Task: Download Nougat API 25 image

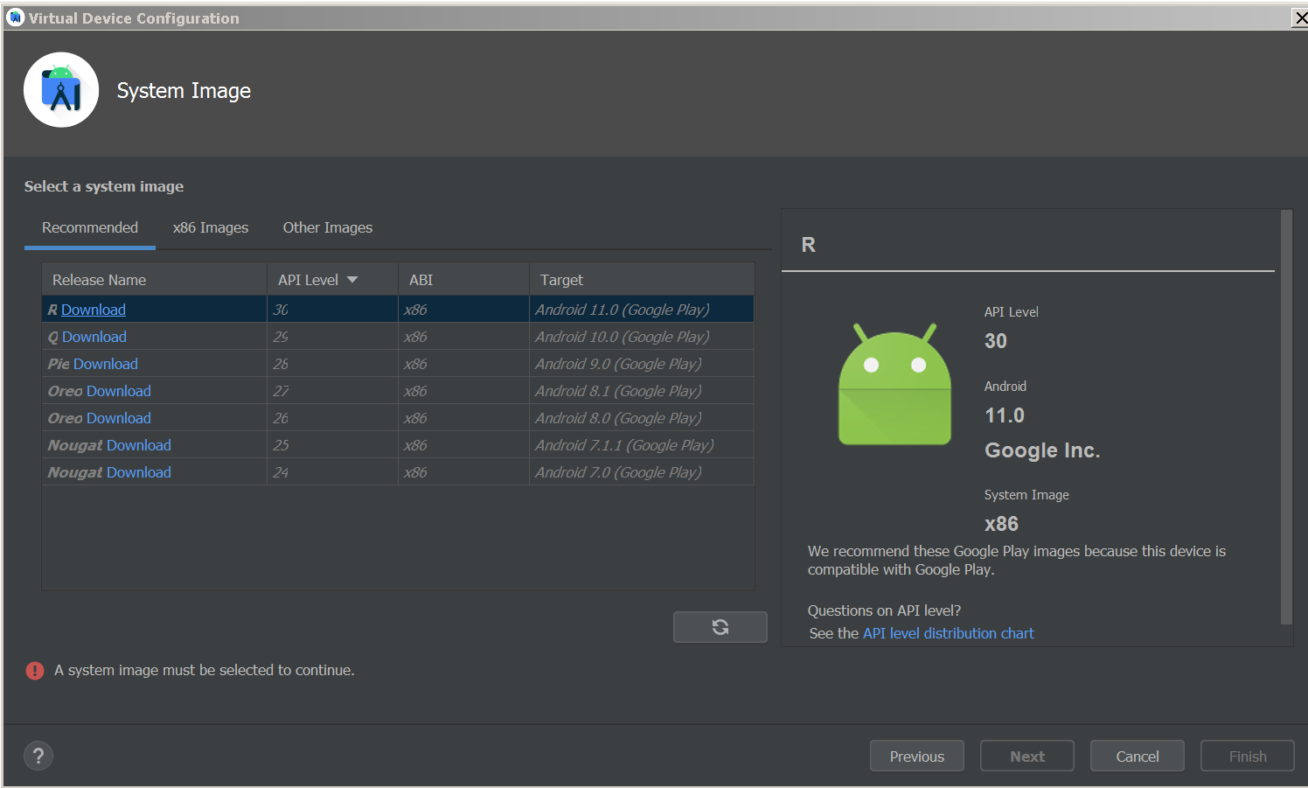Action: pos(139,445)
